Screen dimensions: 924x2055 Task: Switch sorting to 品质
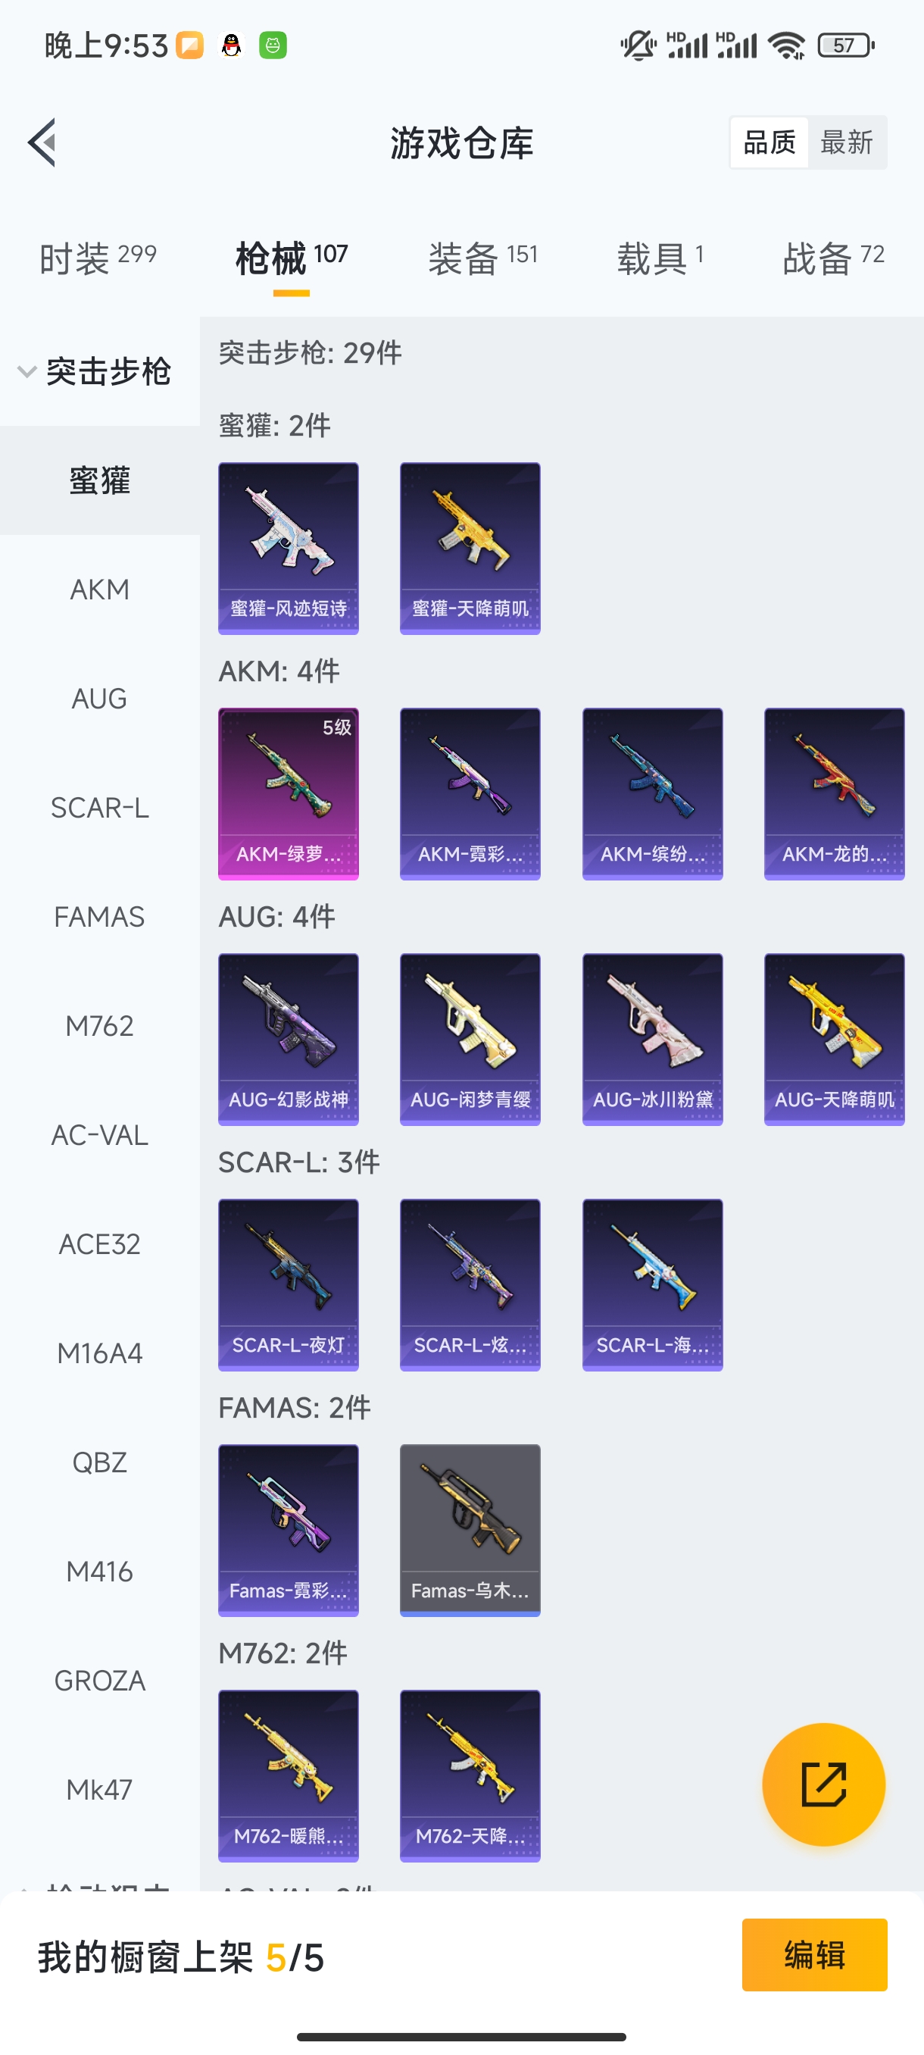click(x=769, y=142)
